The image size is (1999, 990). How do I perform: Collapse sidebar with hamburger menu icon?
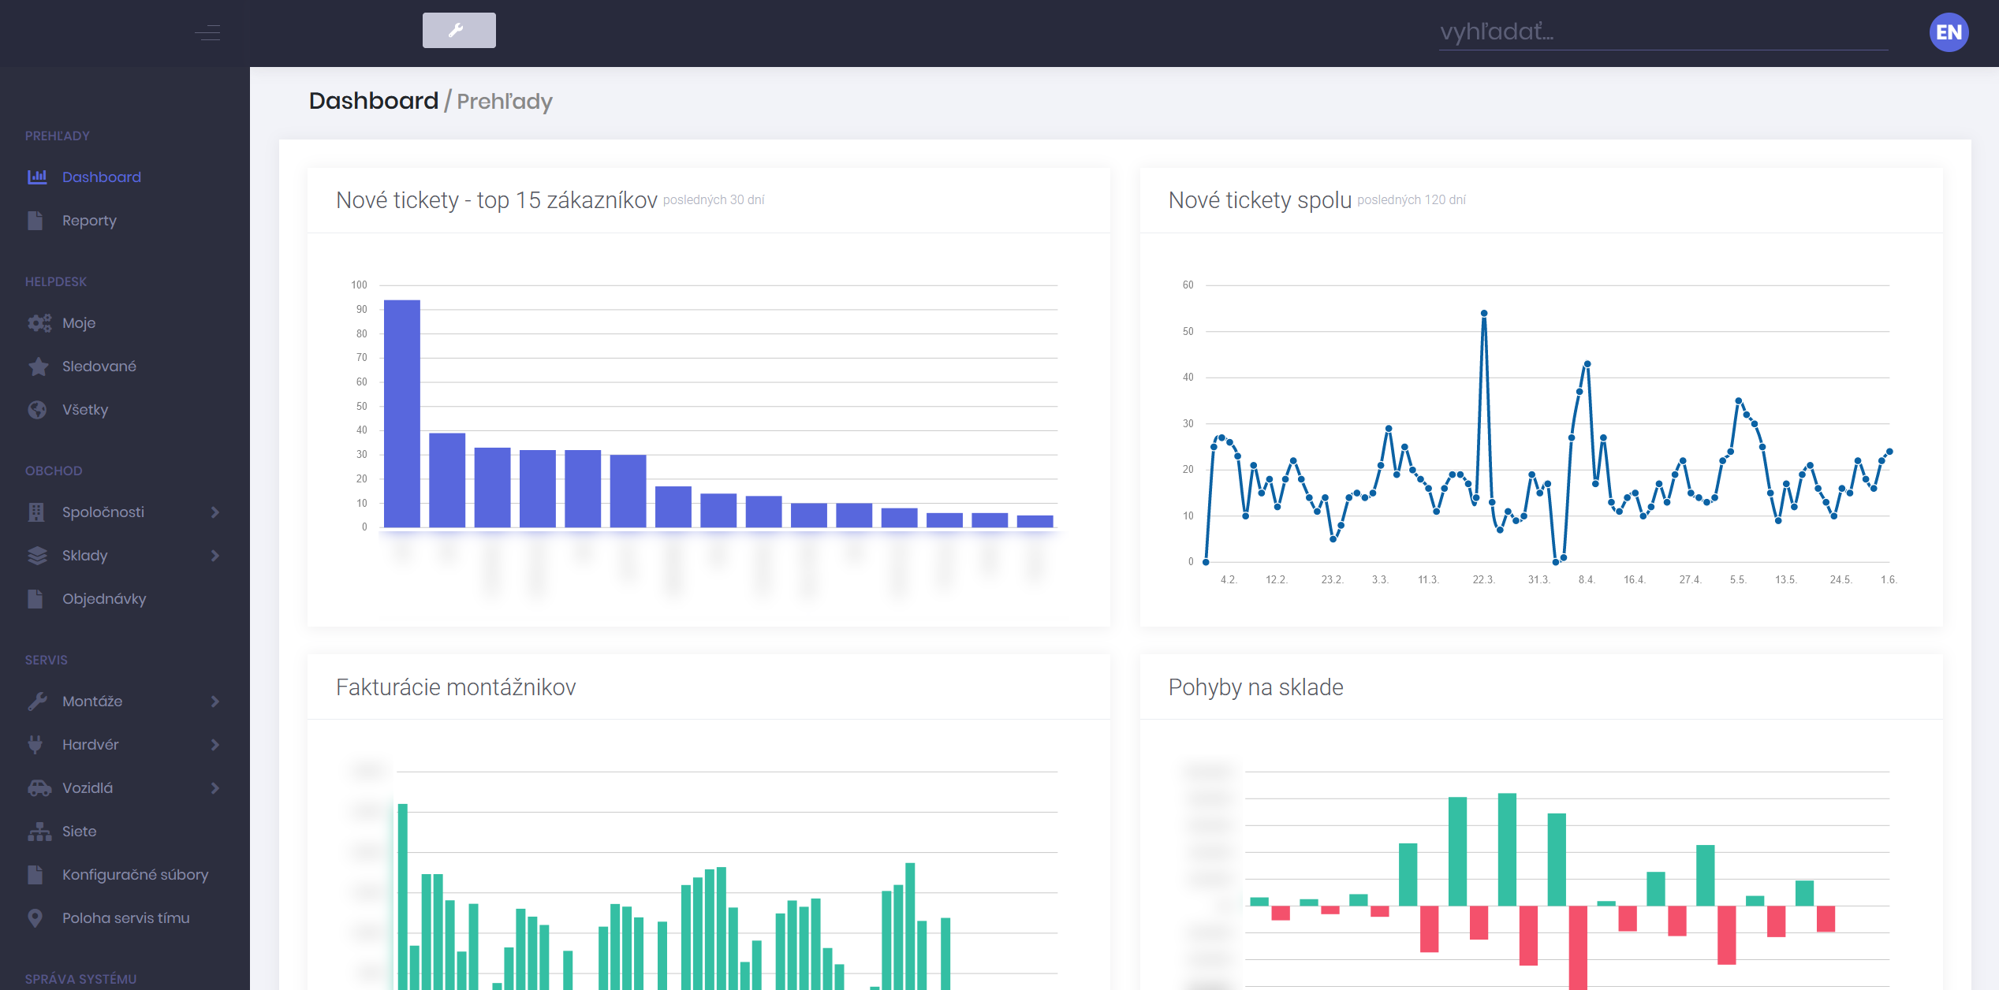(207, 32)
